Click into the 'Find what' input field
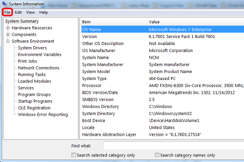244x162 pixels. click(174, 146)
